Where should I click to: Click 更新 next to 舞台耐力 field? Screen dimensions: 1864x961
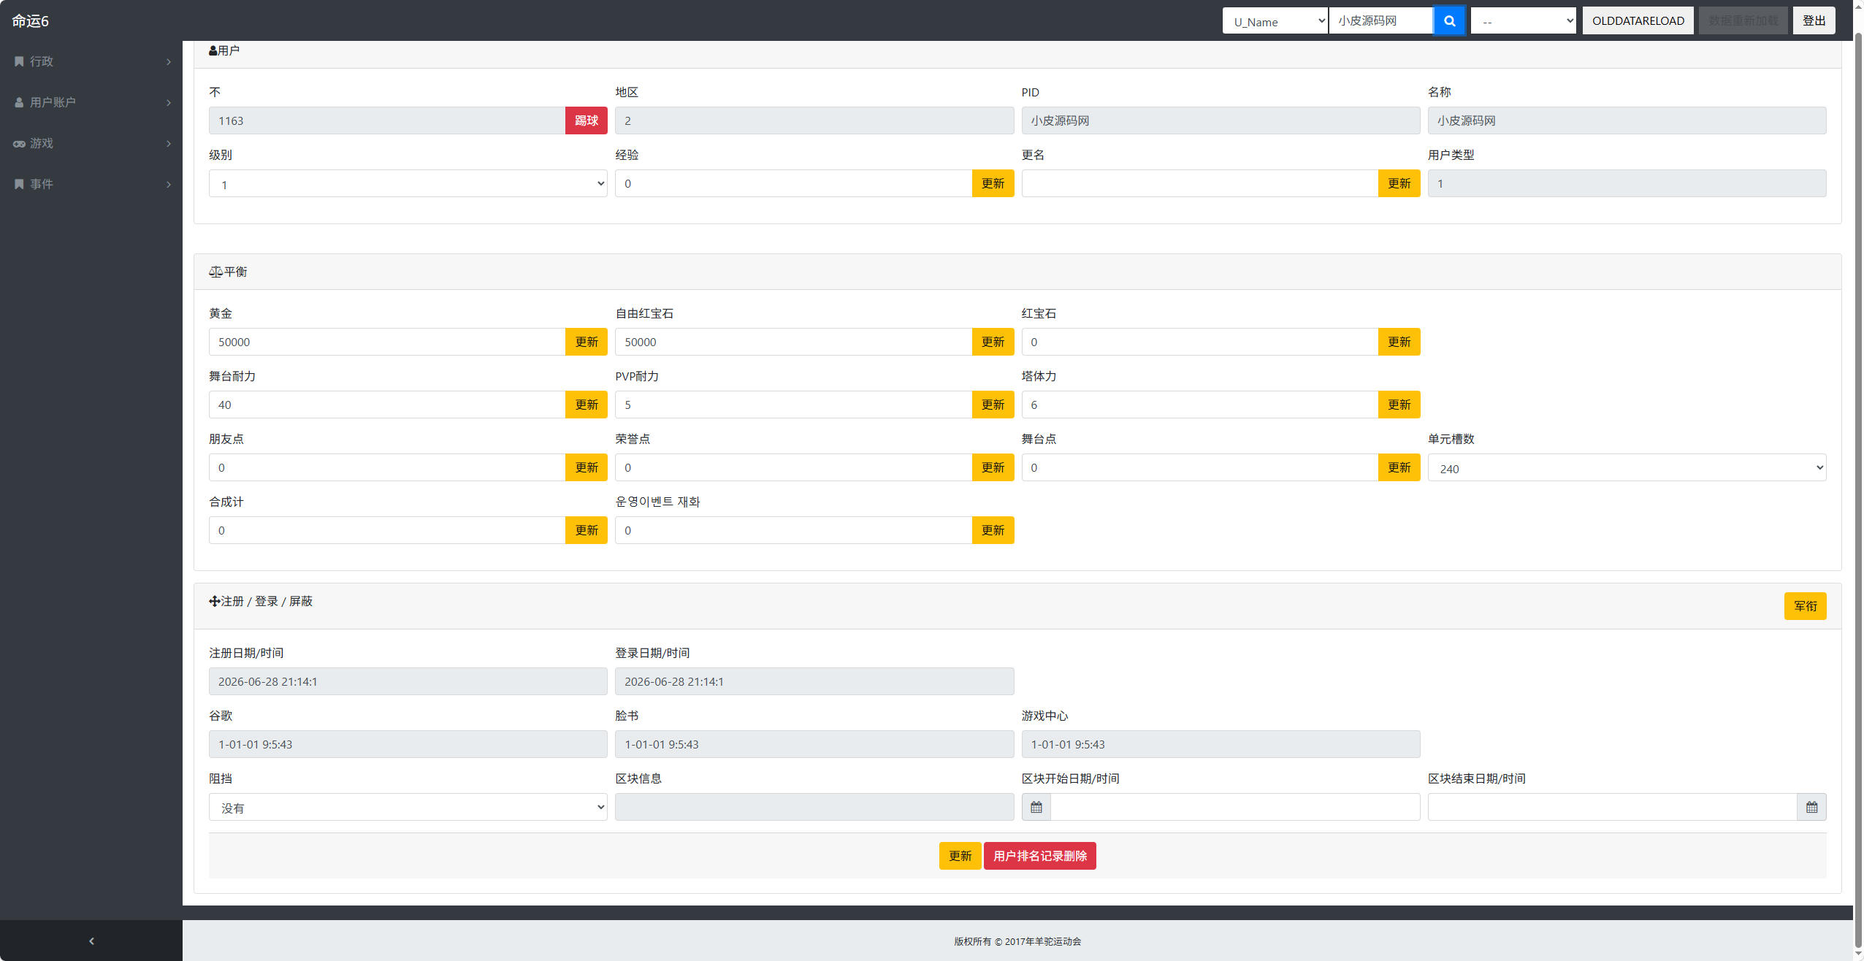pos(586,405)
